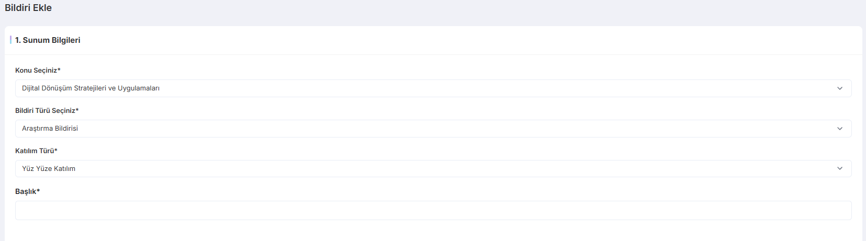This screenshot has width=866, height=241.
Task: Expand the Bildiri Türü Seçiniz combo box
Action: pos(433,129)
